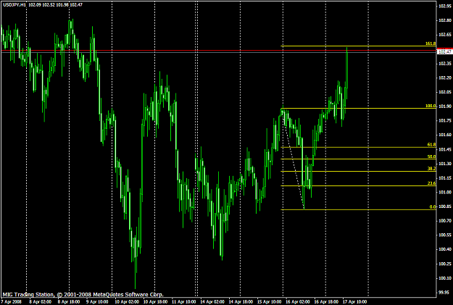The width and height of the screenshot is (453, 305).
Task: Select the 38.2 Fibonacci level label
Action: (x=431, y=169)
